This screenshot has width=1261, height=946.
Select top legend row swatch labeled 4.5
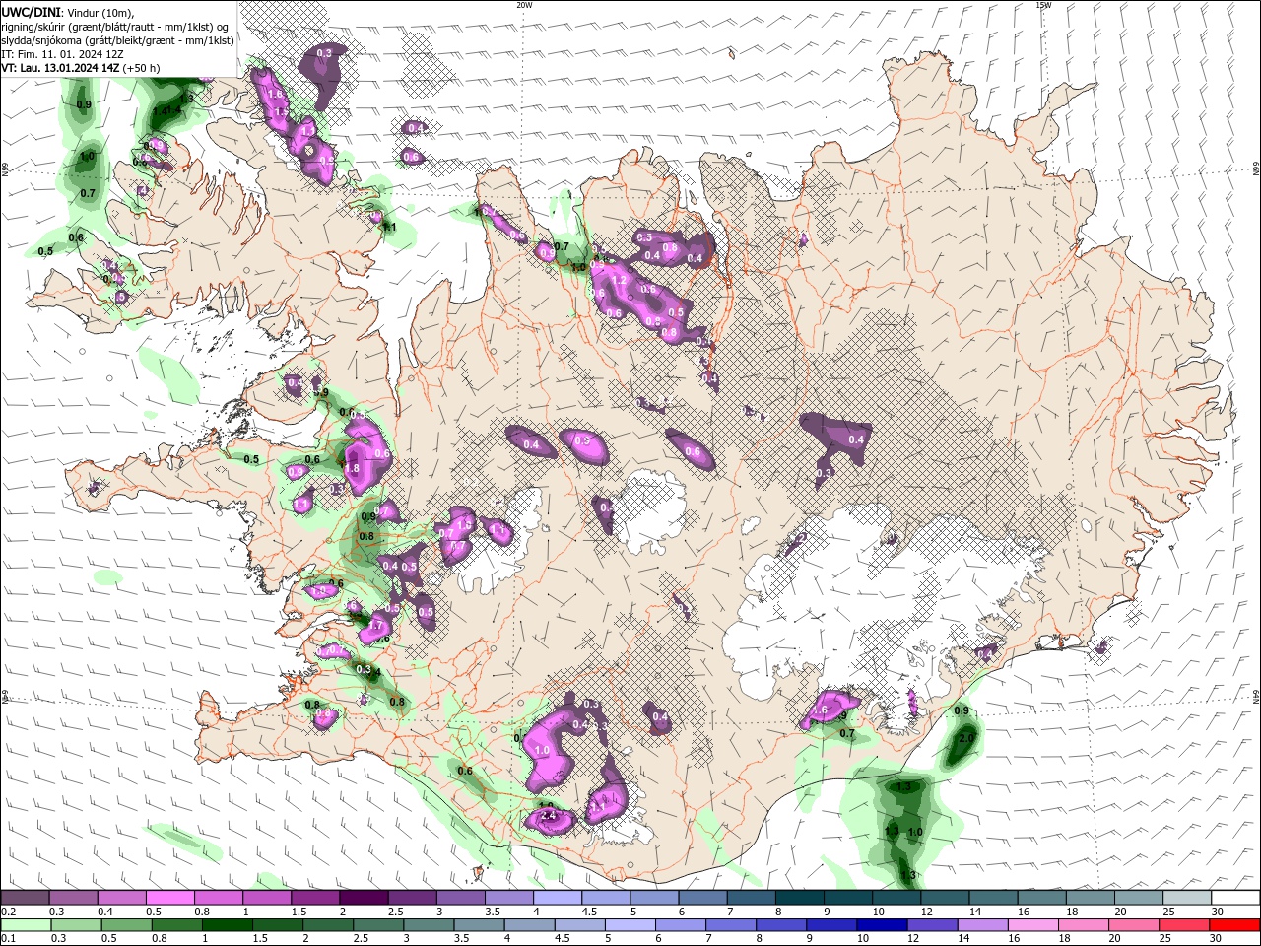point(605,898)
